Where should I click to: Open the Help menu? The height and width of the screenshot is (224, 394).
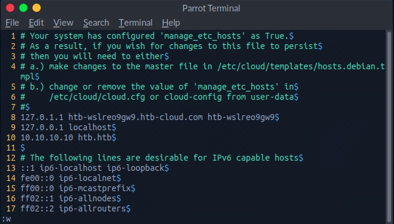click(171, 23)
